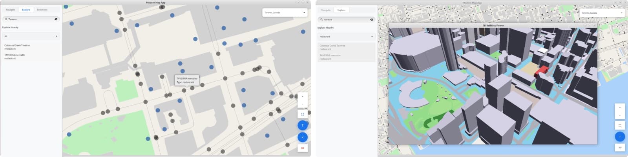Open the restaurant category dropdown in right window
Image resolution: width=628 pixels, height=157 pixels.
click(x=346, y=37)
